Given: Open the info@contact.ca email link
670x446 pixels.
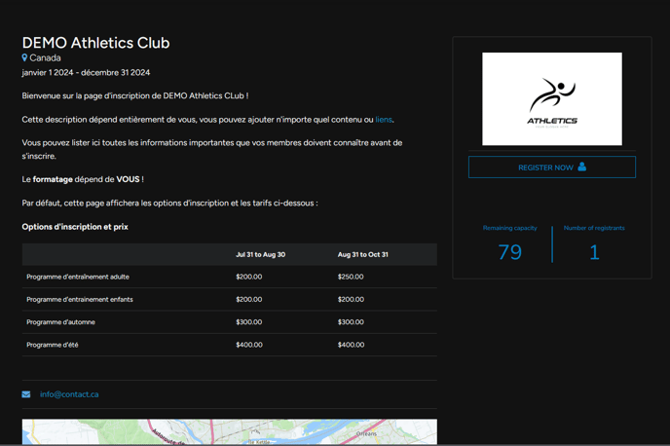Looking at the screenshot, I should pos(69,394).
